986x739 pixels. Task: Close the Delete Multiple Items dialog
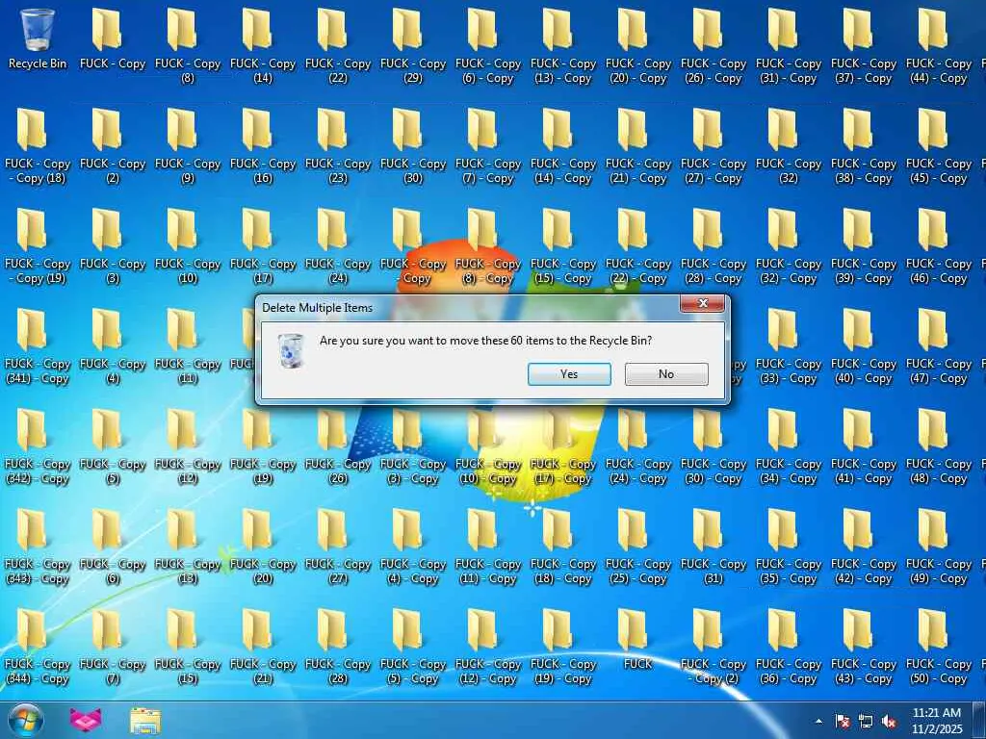point(702,303)
